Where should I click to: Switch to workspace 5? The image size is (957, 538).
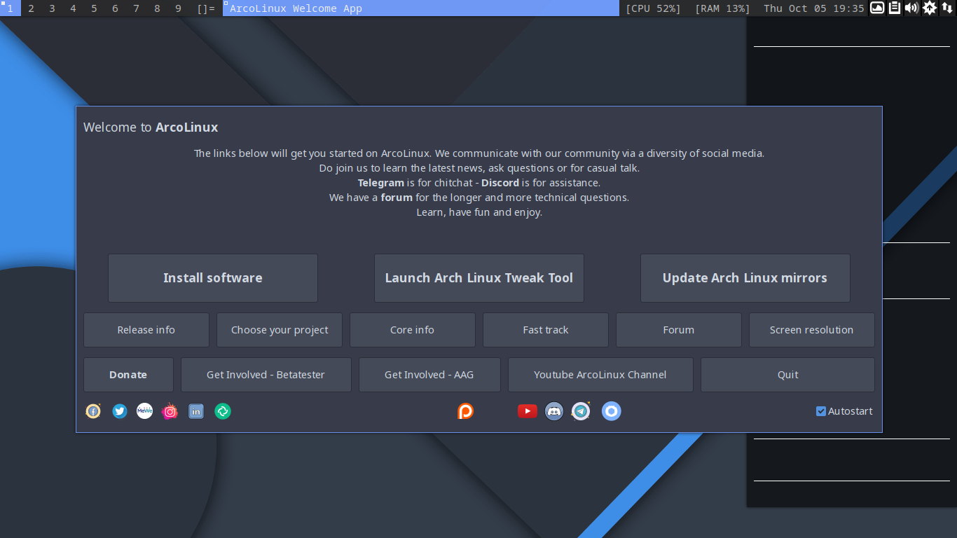[95, 8]
